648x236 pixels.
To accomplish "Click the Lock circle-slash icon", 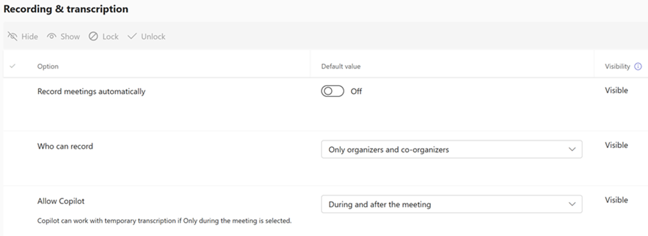I will coord(93,37).
